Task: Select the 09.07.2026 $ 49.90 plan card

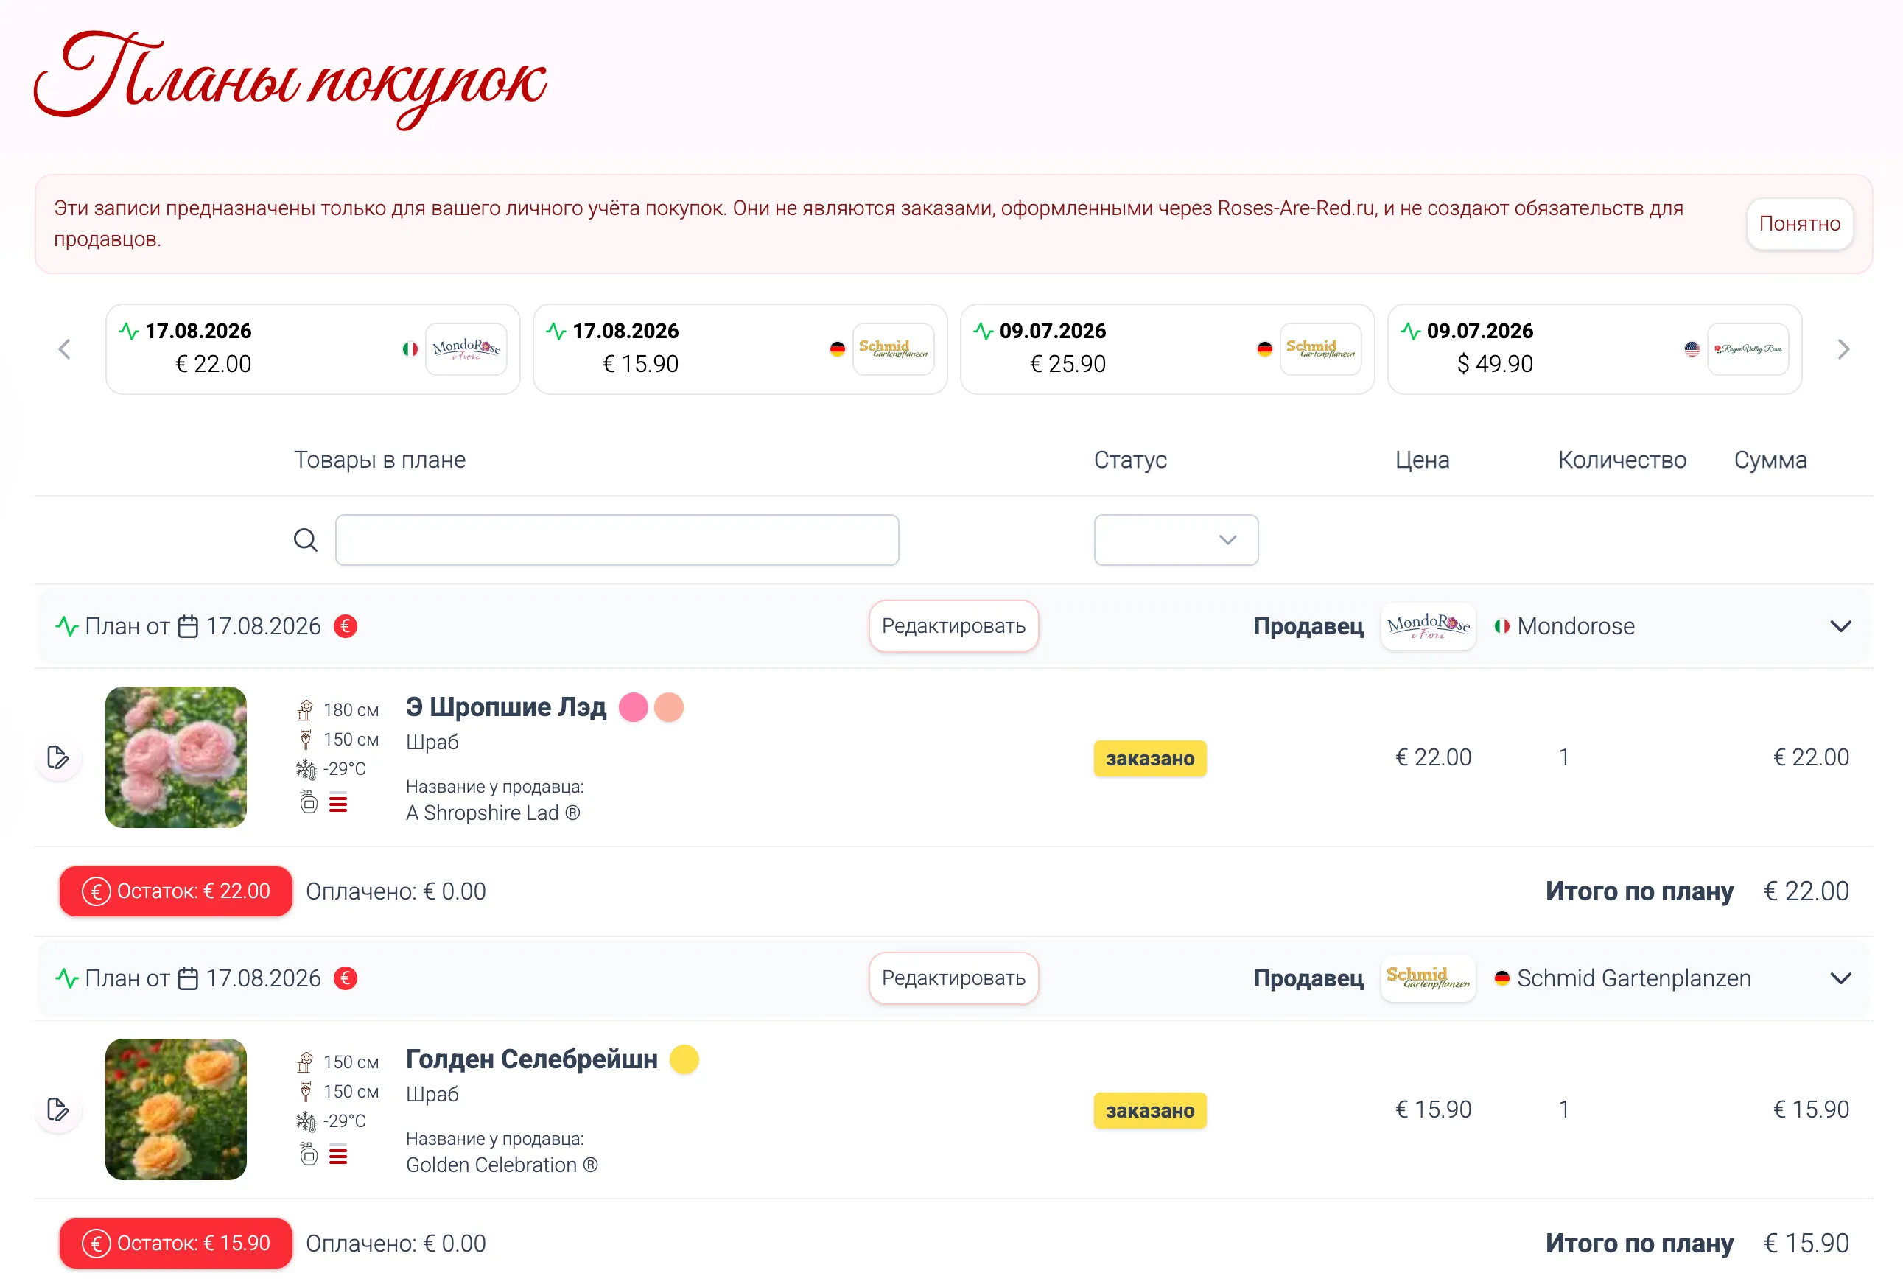Action: [x=1594, y=350]
